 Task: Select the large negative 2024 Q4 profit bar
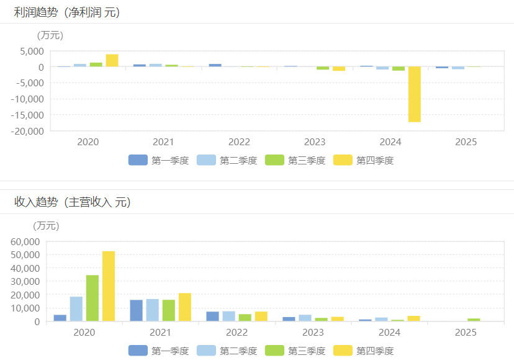[415, 94]
